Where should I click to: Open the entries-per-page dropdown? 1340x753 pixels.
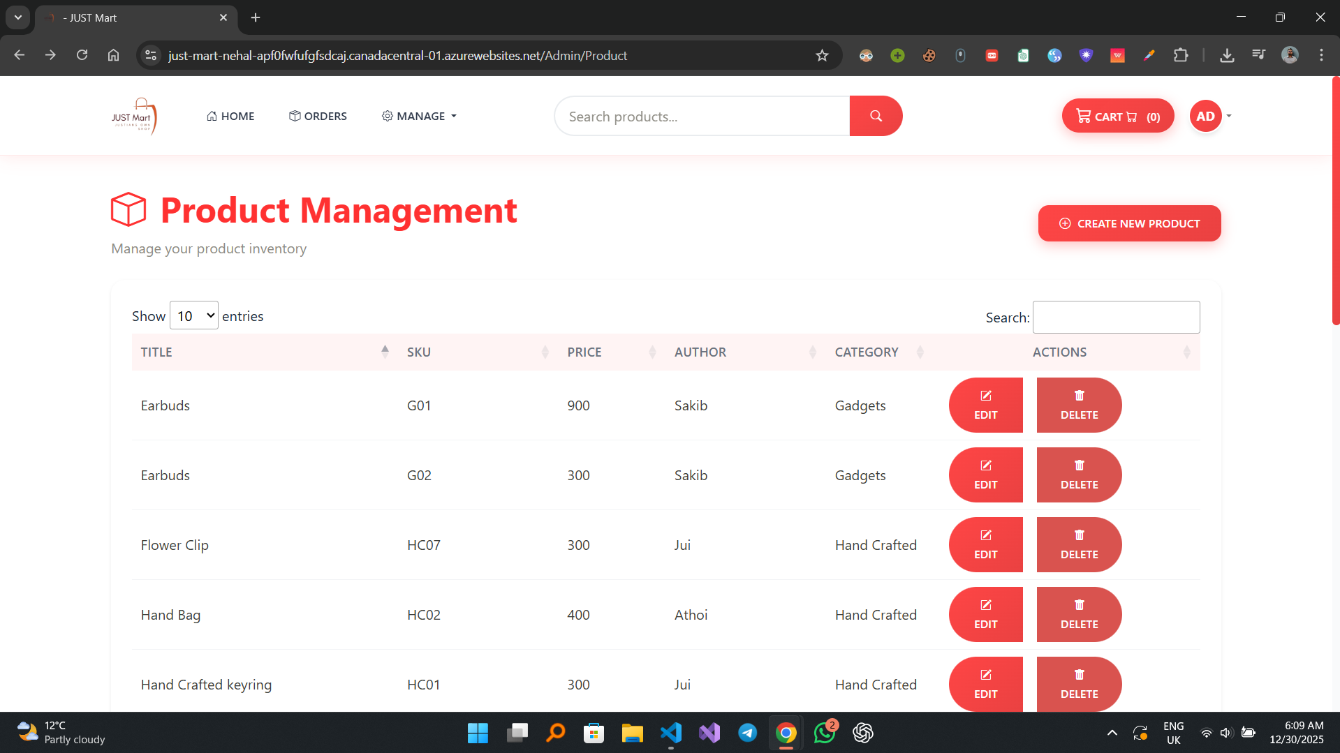194,316
